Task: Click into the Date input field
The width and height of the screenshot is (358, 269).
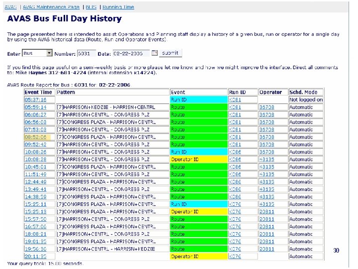Action: [131, 53]
